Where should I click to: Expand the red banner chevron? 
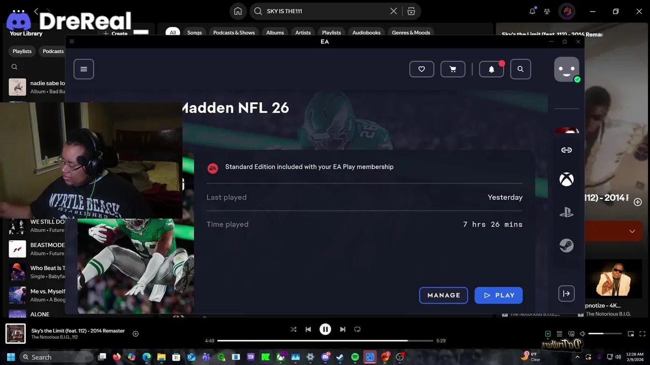coord(632,231)
